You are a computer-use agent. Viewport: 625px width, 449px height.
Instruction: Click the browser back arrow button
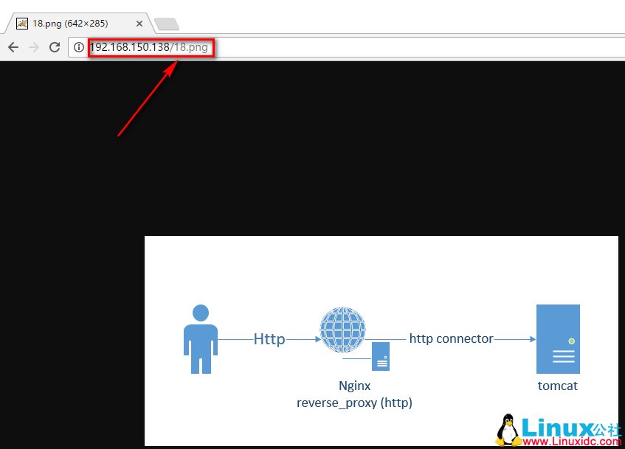(x=13, y=47)
